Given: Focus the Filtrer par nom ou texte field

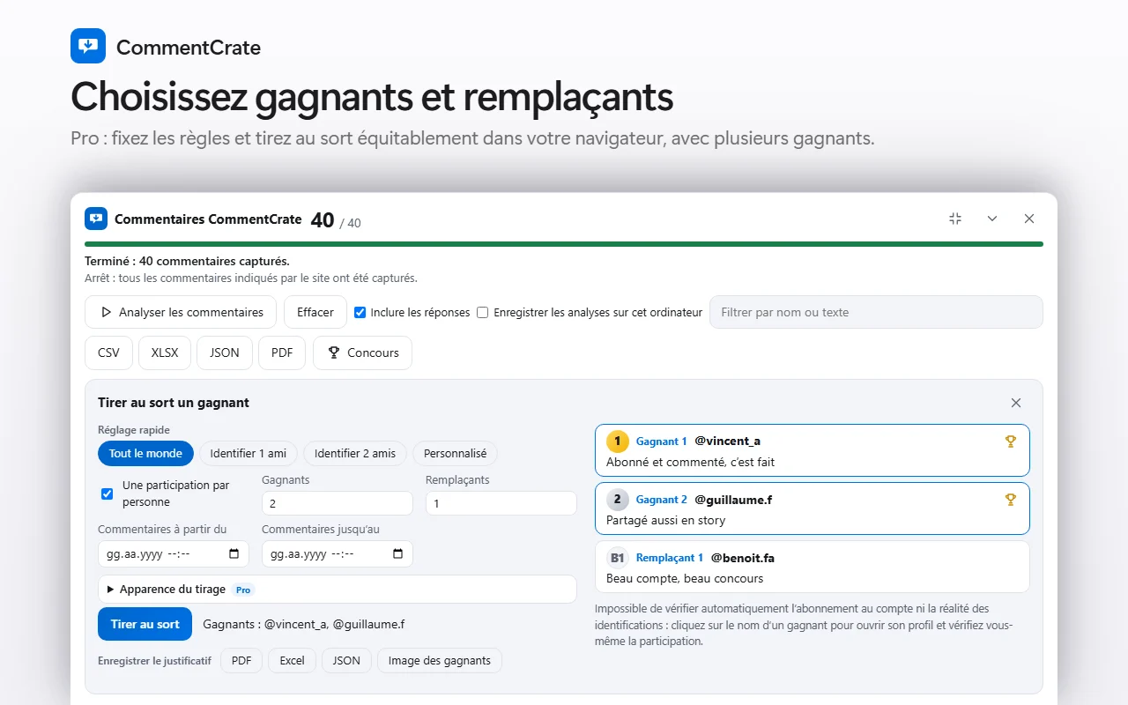Looking at the screenshot, I should click(876, 312).
